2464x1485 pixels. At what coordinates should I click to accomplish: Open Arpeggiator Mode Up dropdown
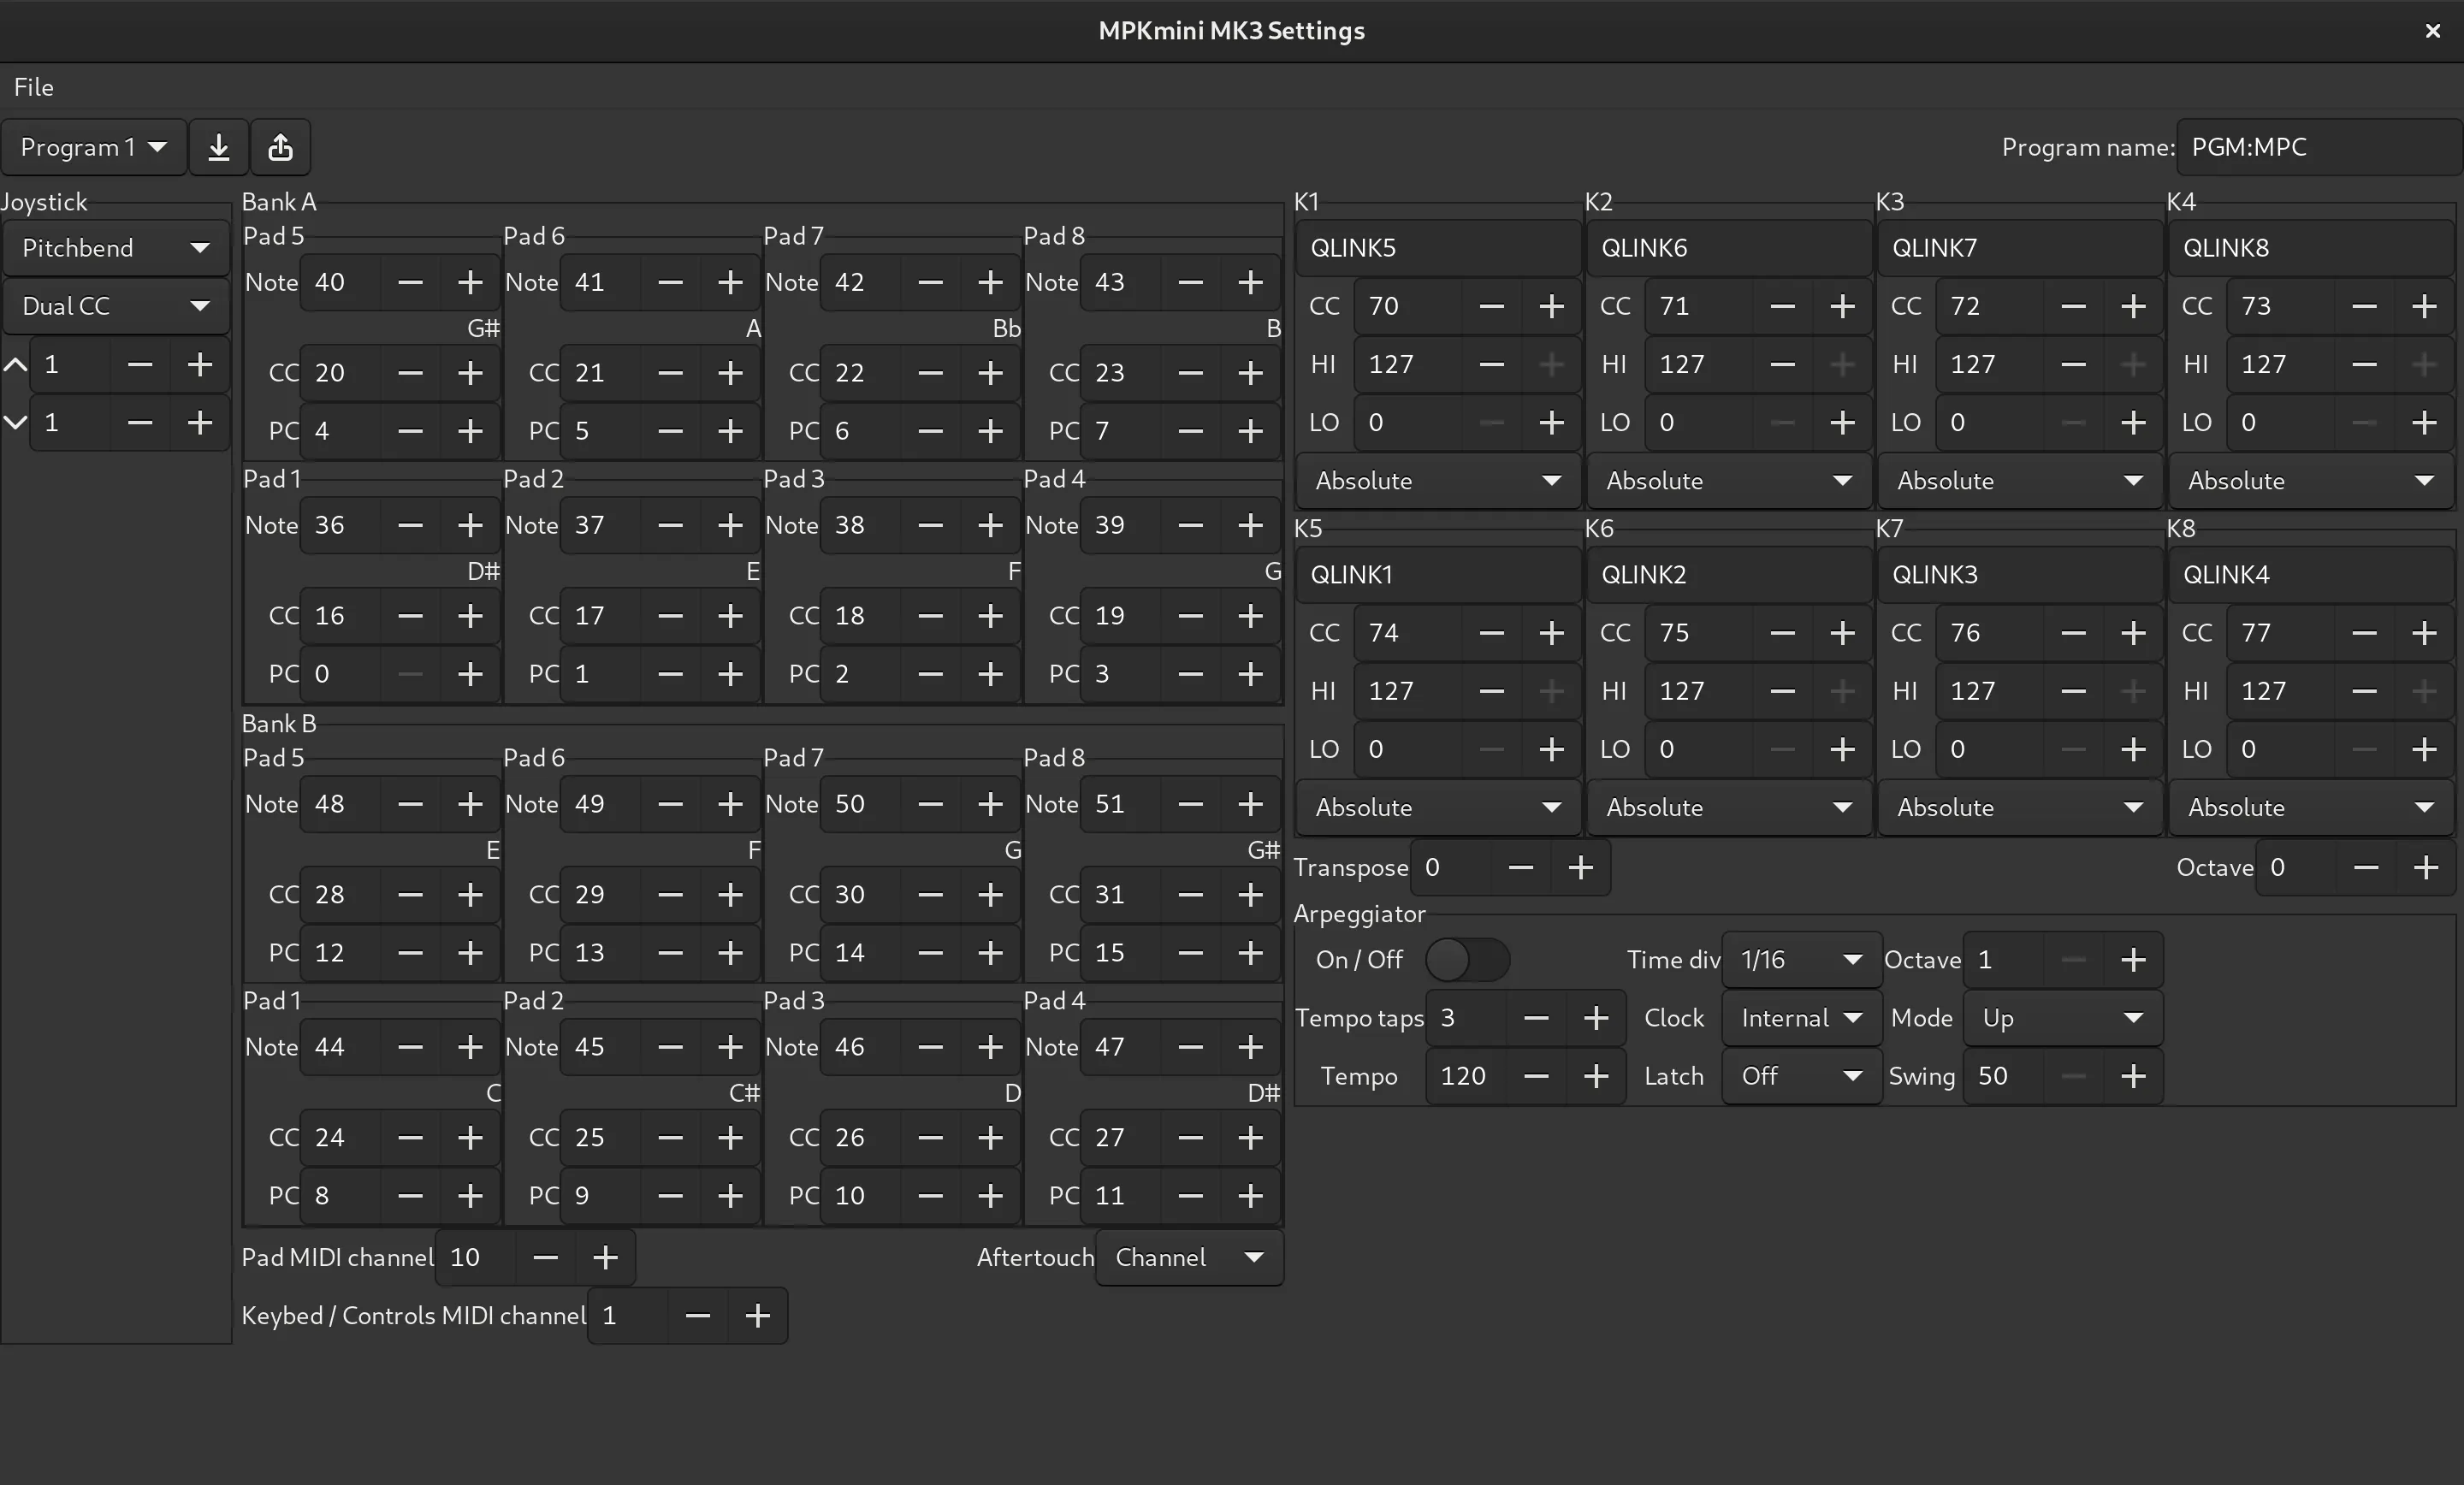[2063, 1018]
